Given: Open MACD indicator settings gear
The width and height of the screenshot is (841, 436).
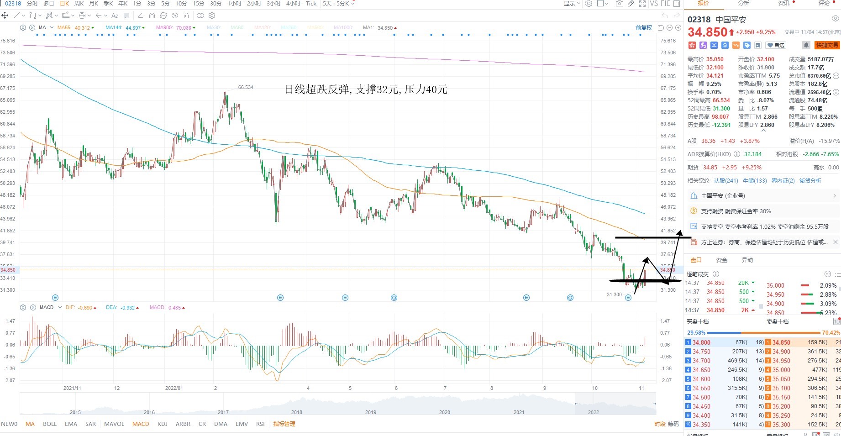Looking at the screenshot, I should tap(23, 308).
